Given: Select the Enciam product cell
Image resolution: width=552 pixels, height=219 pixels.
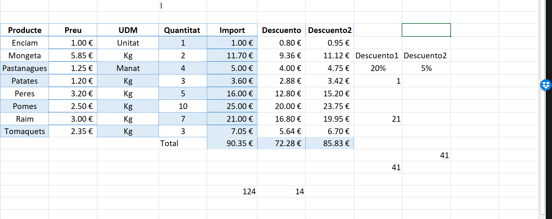Looking at the screenshot, I should (x=25, y=43).
